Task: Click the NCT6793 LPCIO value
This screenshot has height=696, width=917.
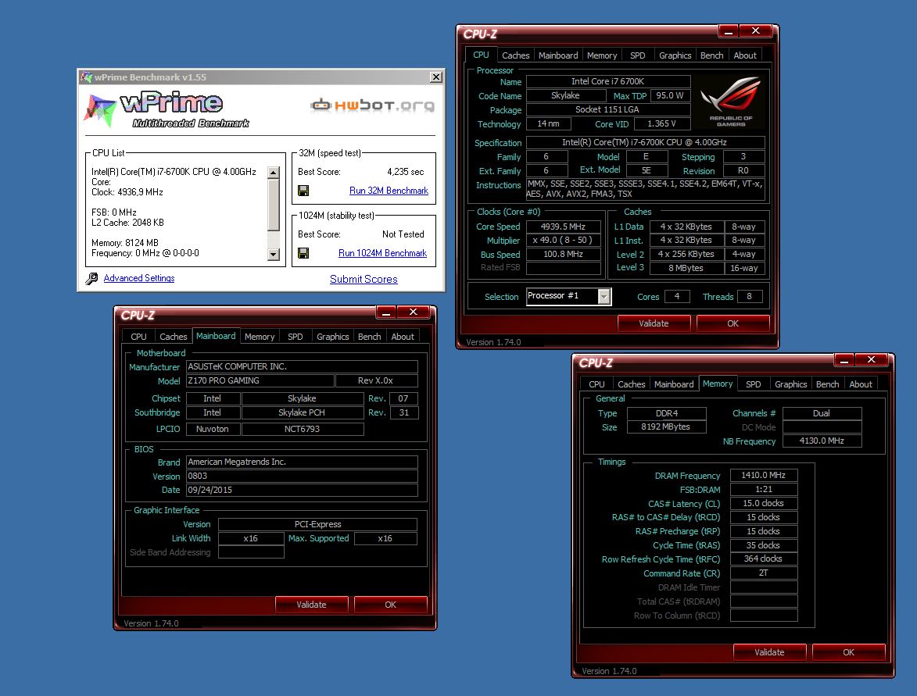Action: (x=303, y=429)
